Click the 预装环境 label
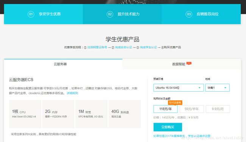This screenshot has height=142, width=246. pos(158,79)
